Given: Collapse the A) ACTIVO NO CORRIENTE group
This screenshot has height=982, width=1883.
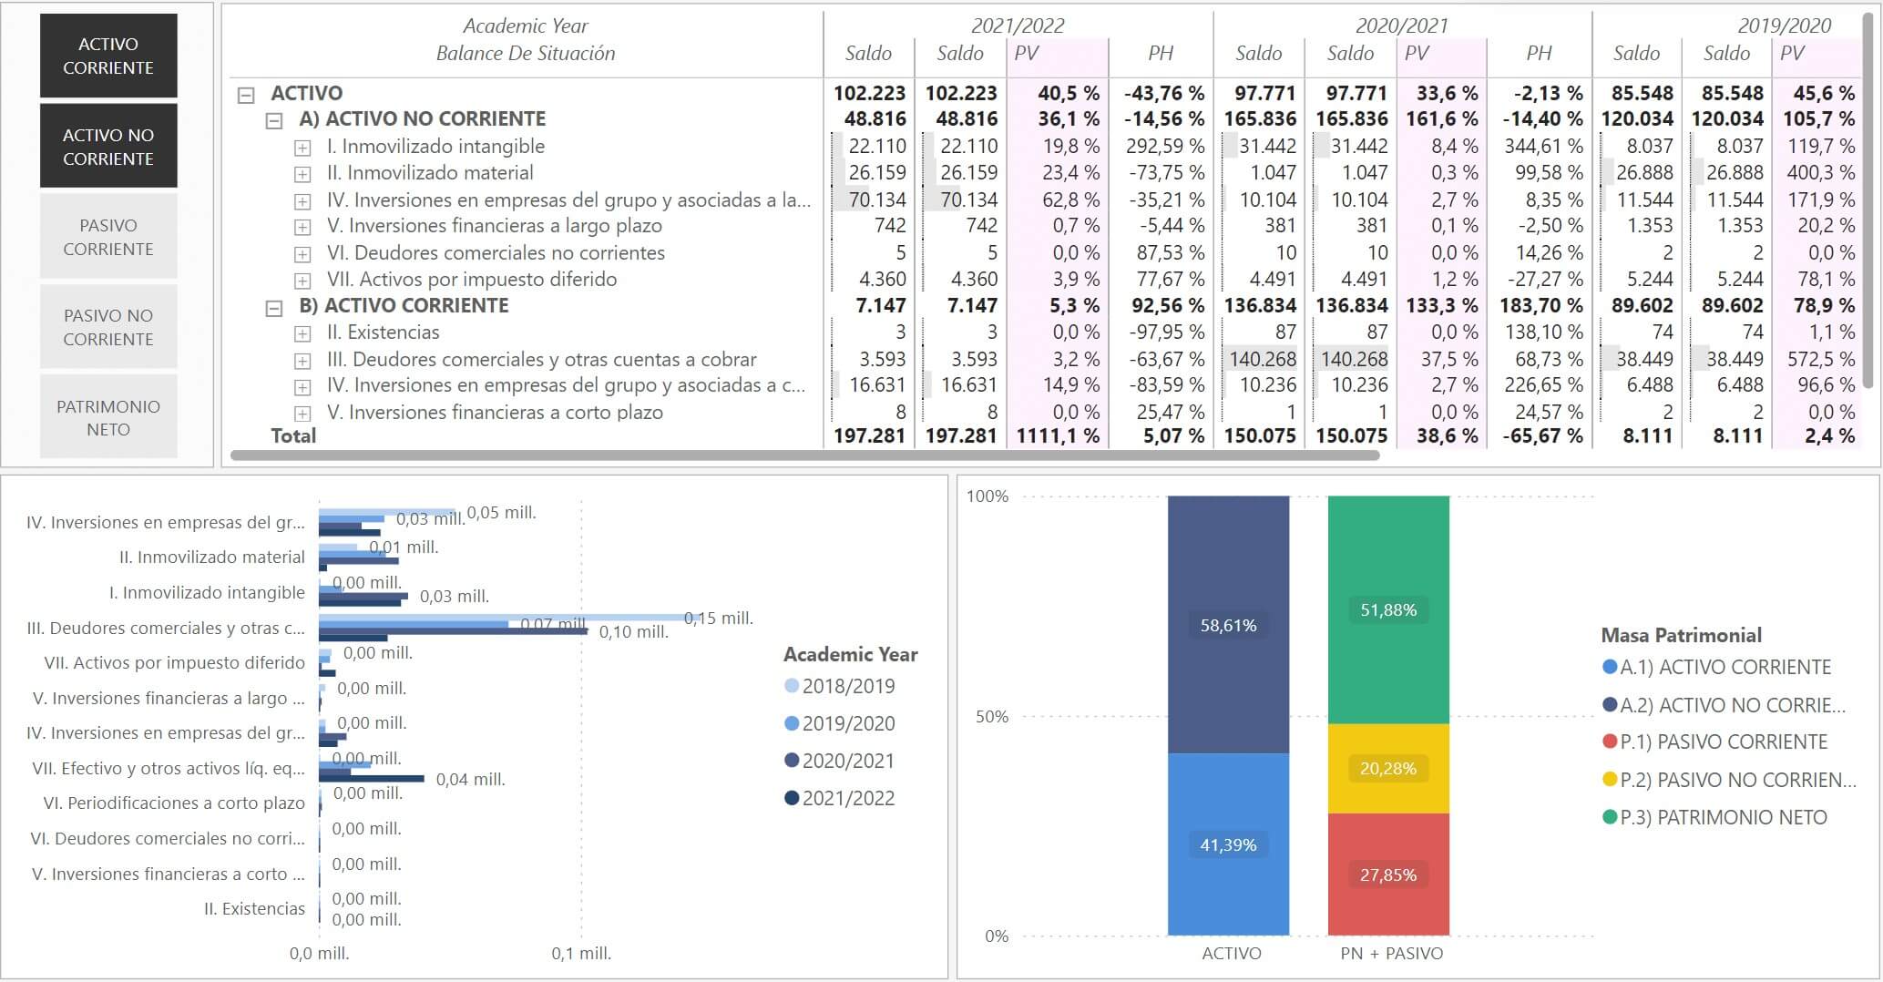Looking at the screenshot, I should coord(274,120).
